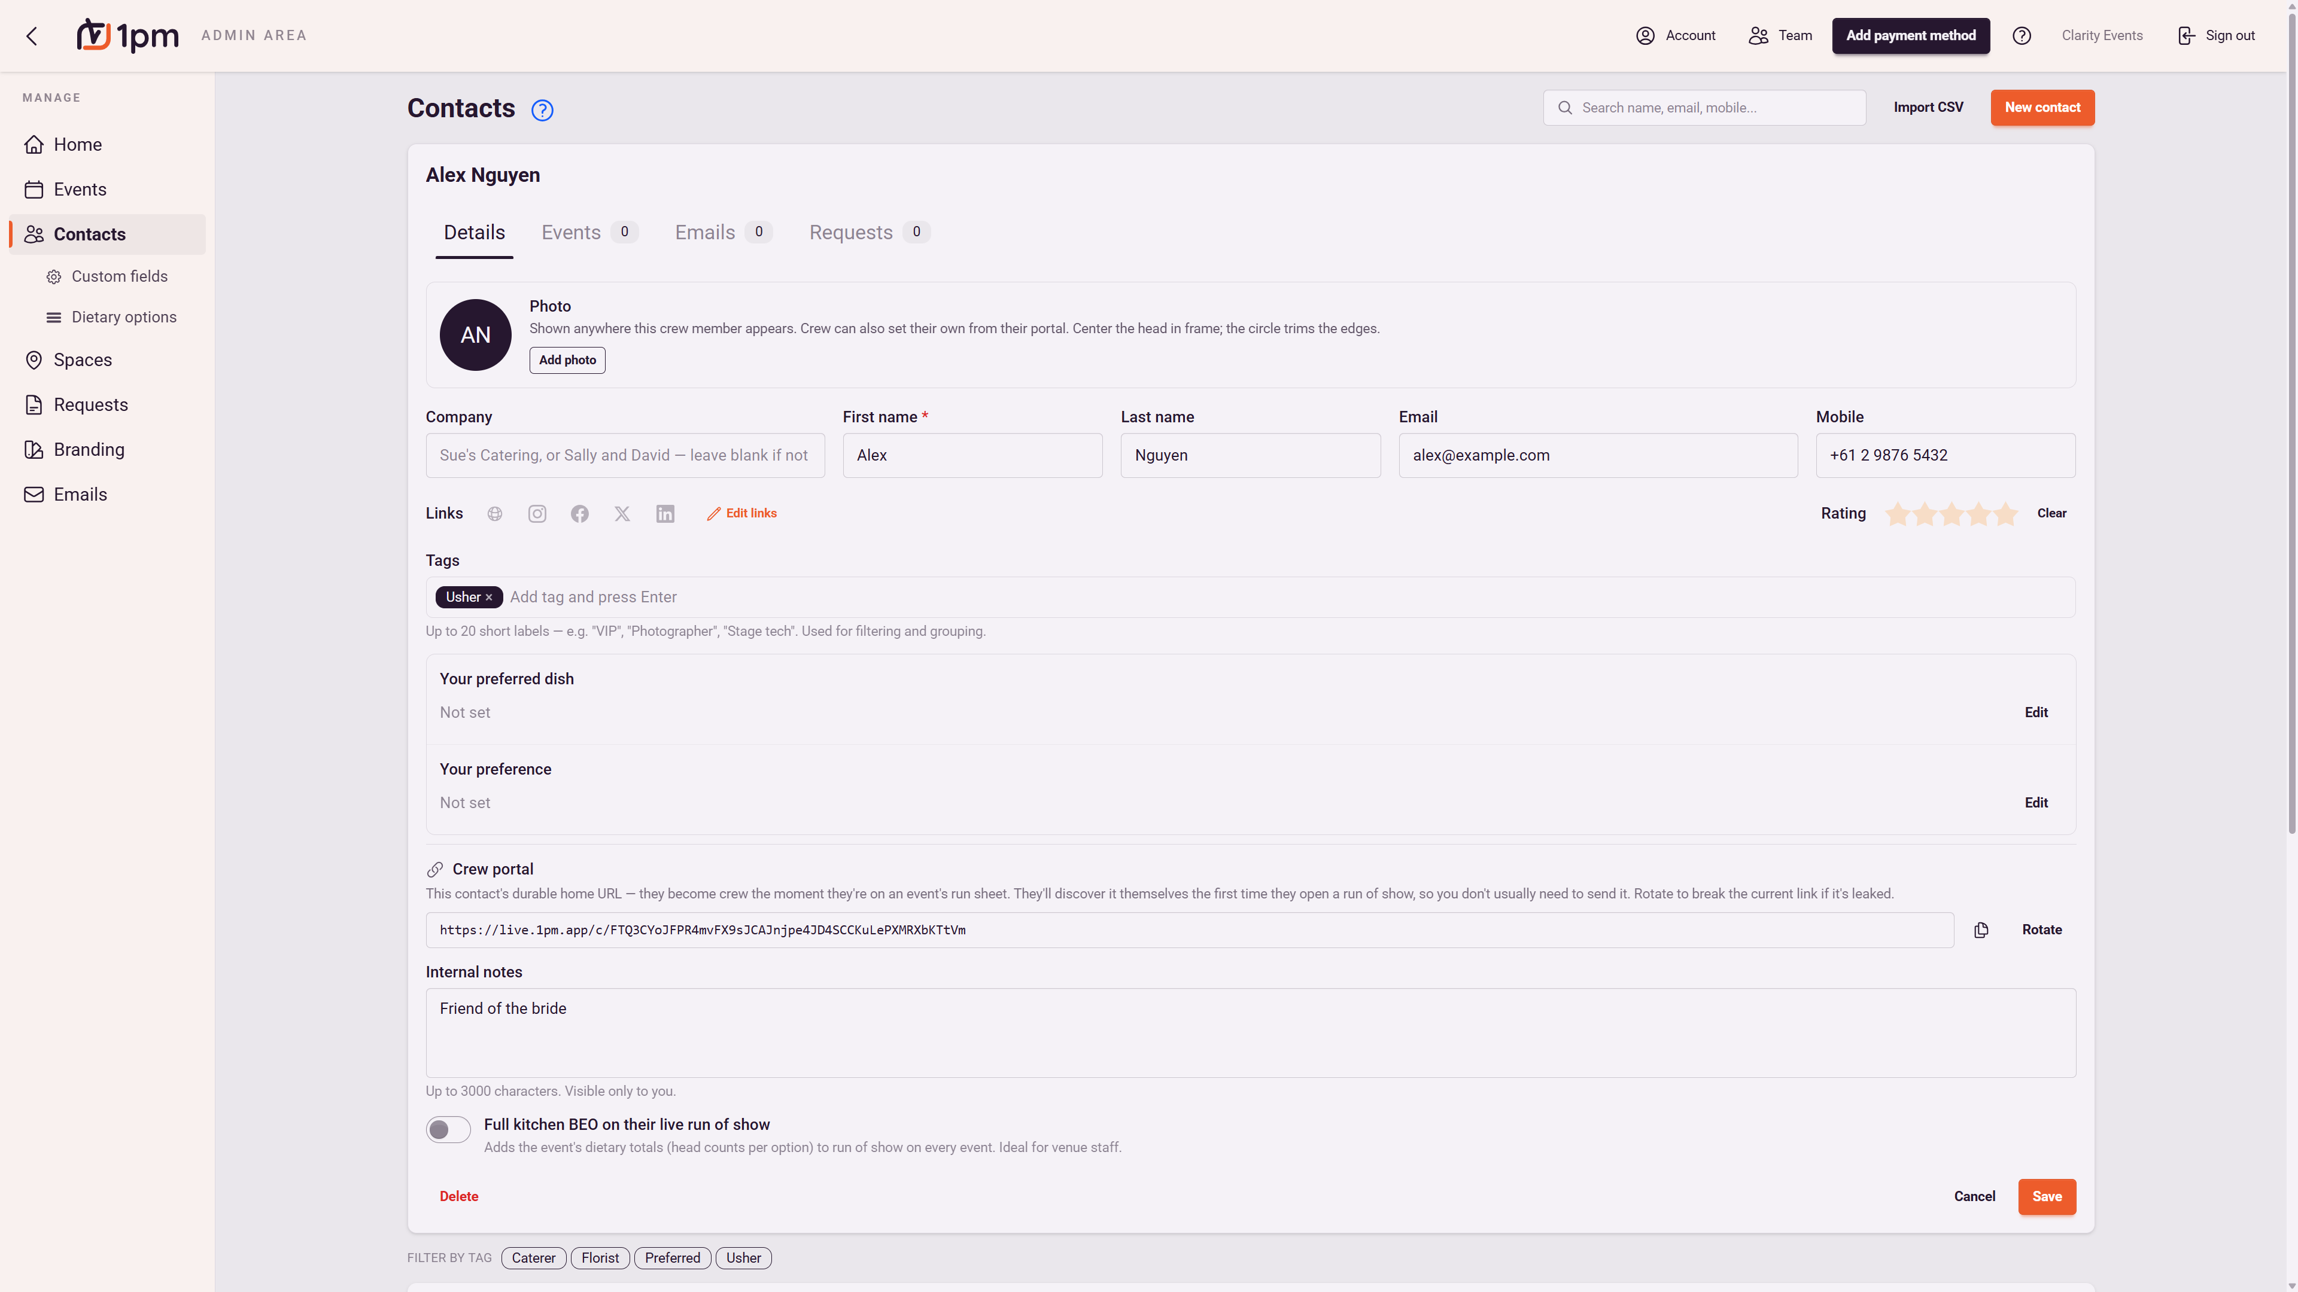The image size is (2298, 1292).
Task: Click the X (Twitter) link icon
Action: coord(622,514)
